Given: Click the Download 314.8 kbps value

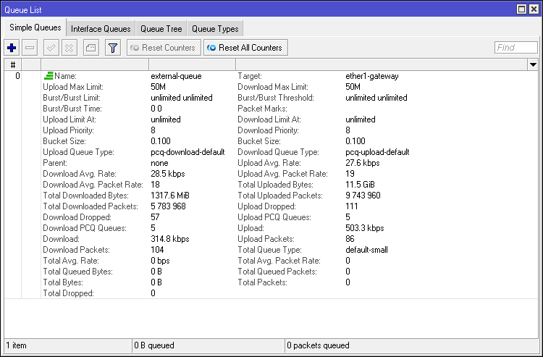Looking at the screenshot, I should point(170,238).
